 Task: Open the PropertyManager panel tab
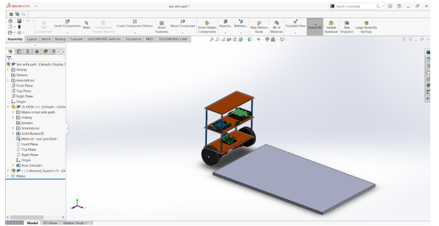19,52
